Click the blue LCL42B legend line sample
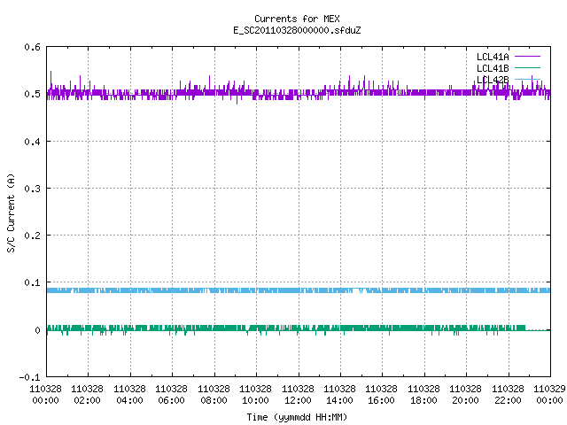 [x=527, y=79]
